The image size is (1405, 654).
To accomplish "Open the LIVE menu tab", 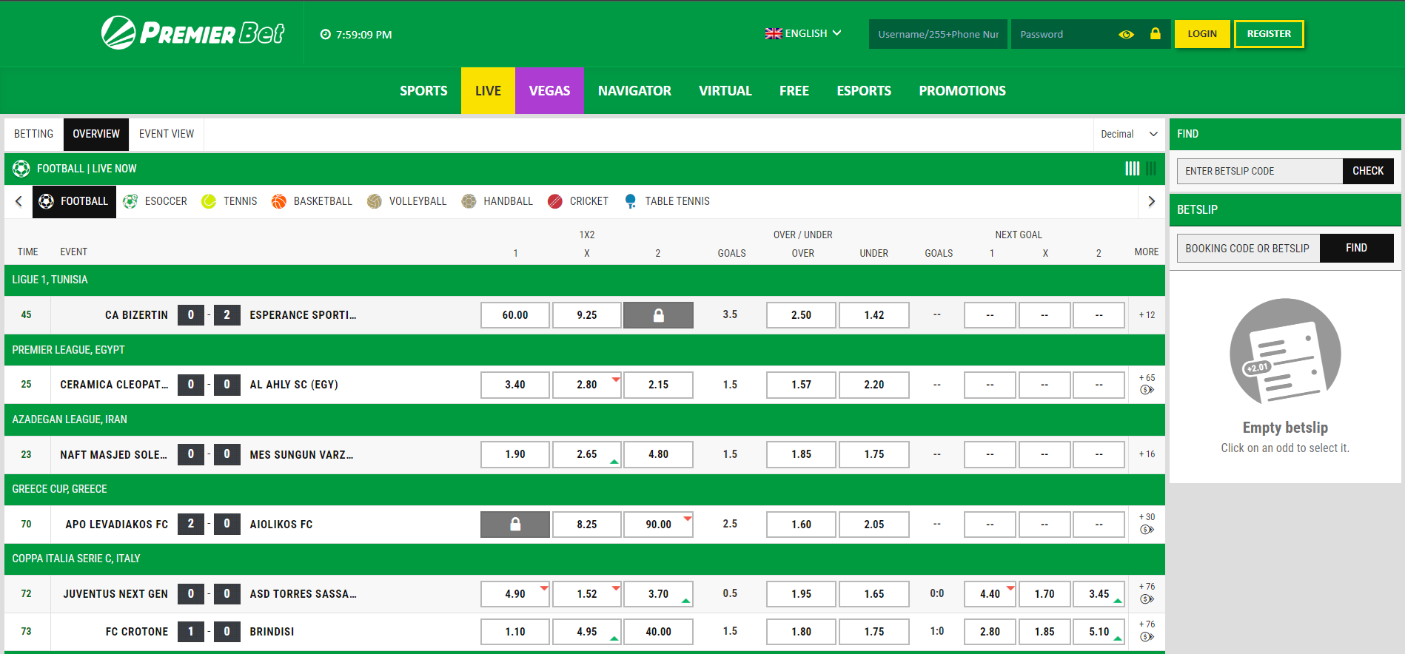I will click(x=488, y=91).
